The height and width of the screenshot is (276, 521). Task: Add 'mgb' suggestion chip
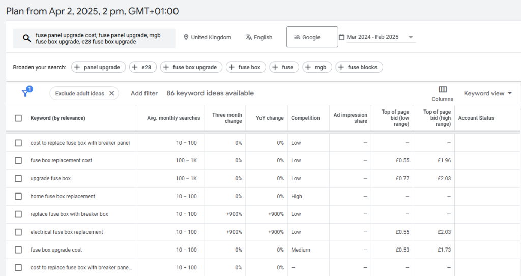[x=317, y=67]
